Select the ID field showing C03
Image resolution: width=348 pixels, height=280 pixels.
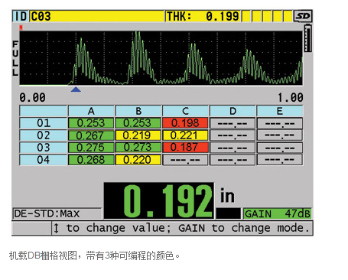point(97,16)
